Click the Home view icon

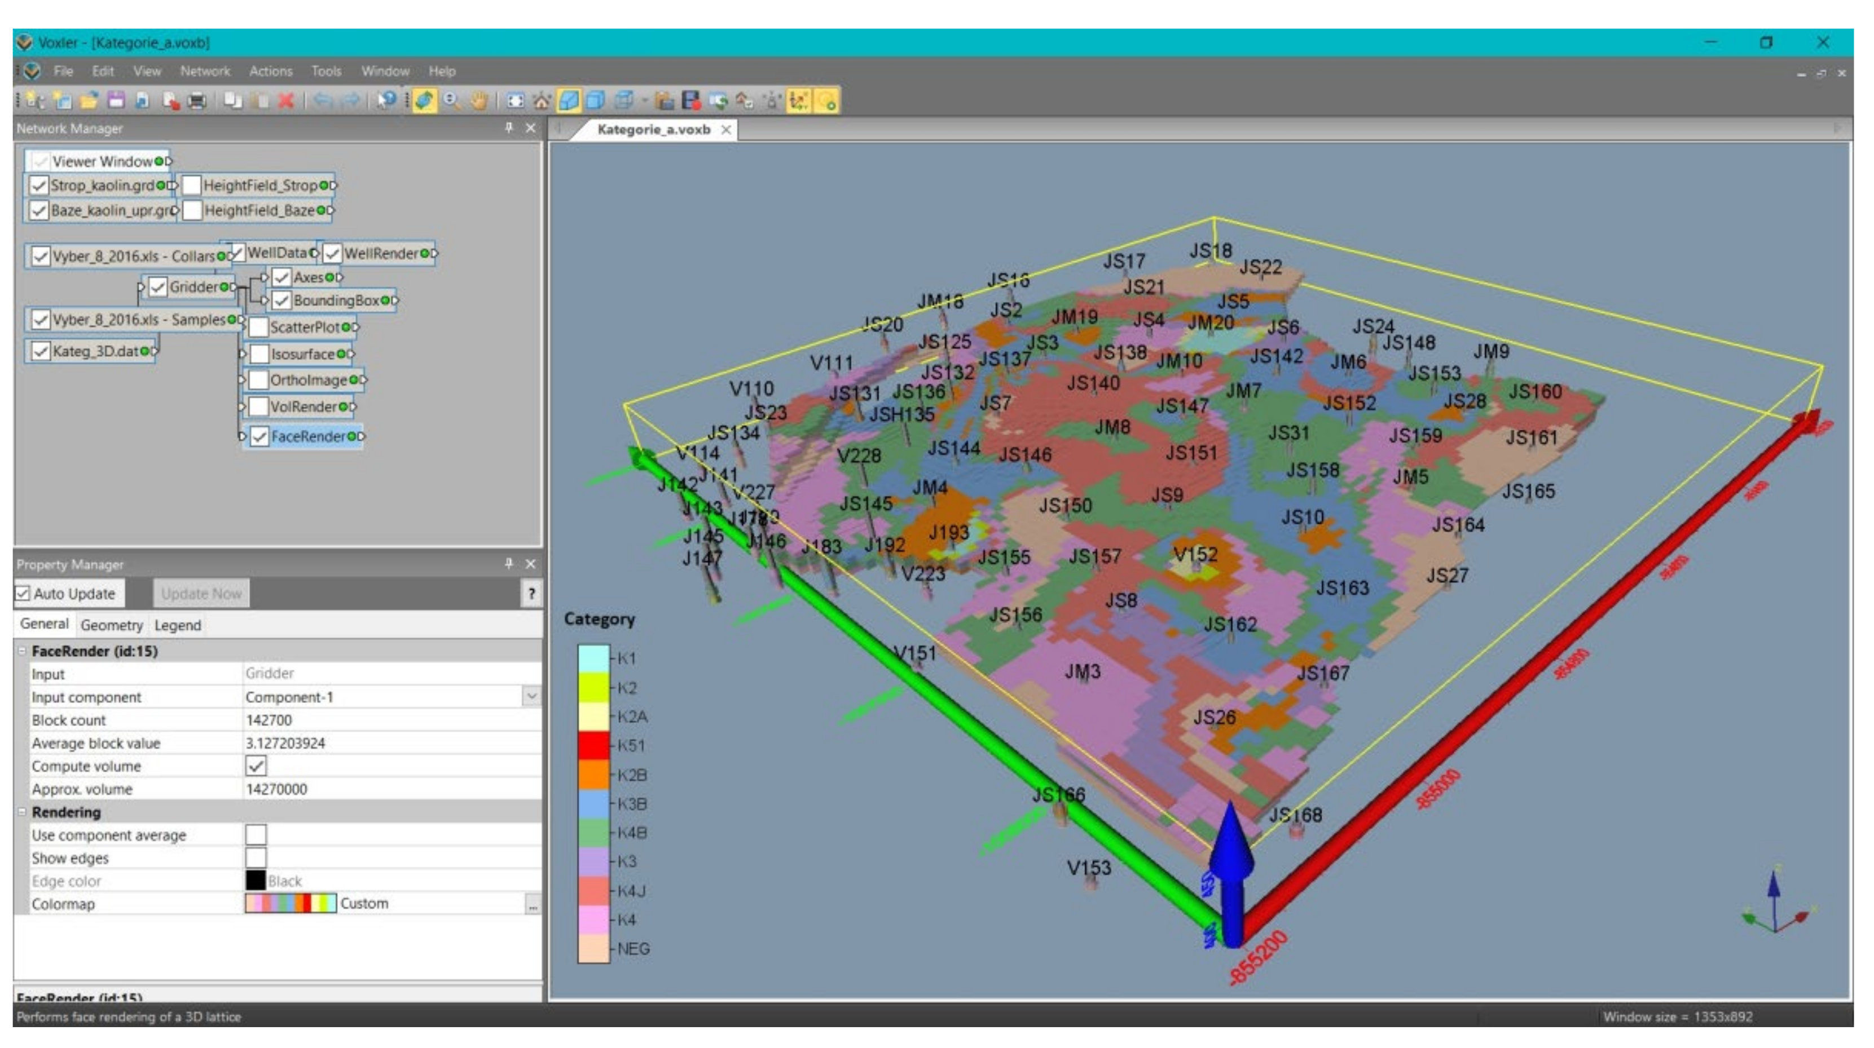[541, 101]
